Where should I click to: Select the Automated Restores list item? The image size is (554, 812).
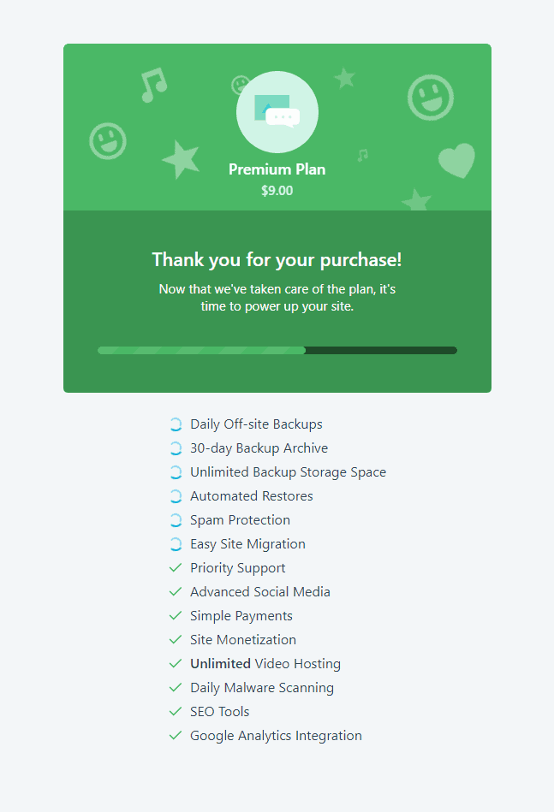(x=251, y=495)
